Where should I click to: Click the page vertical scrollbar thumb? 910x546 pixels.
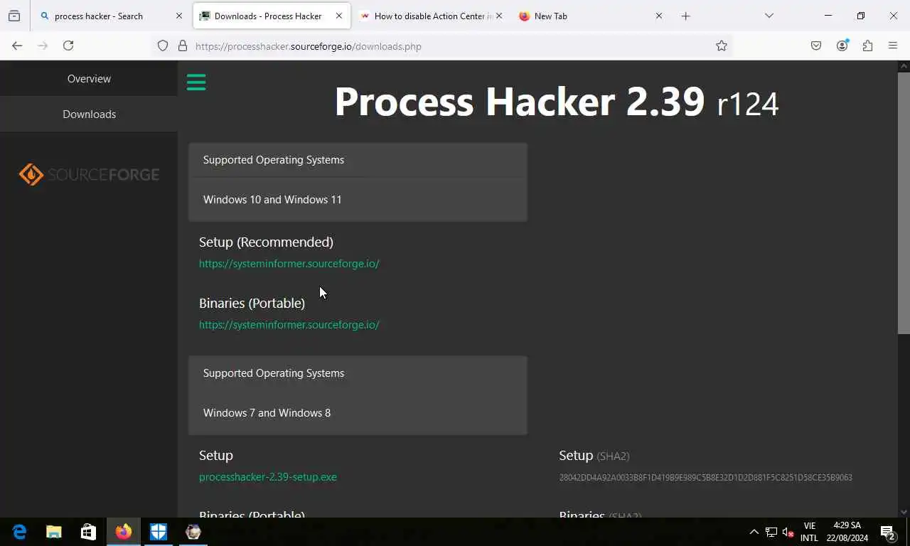[904, 203]
